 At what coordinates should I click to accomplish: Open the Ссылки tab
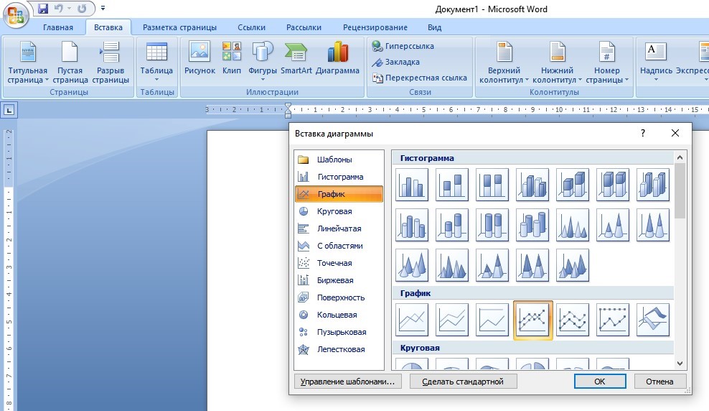pos(251,27)
